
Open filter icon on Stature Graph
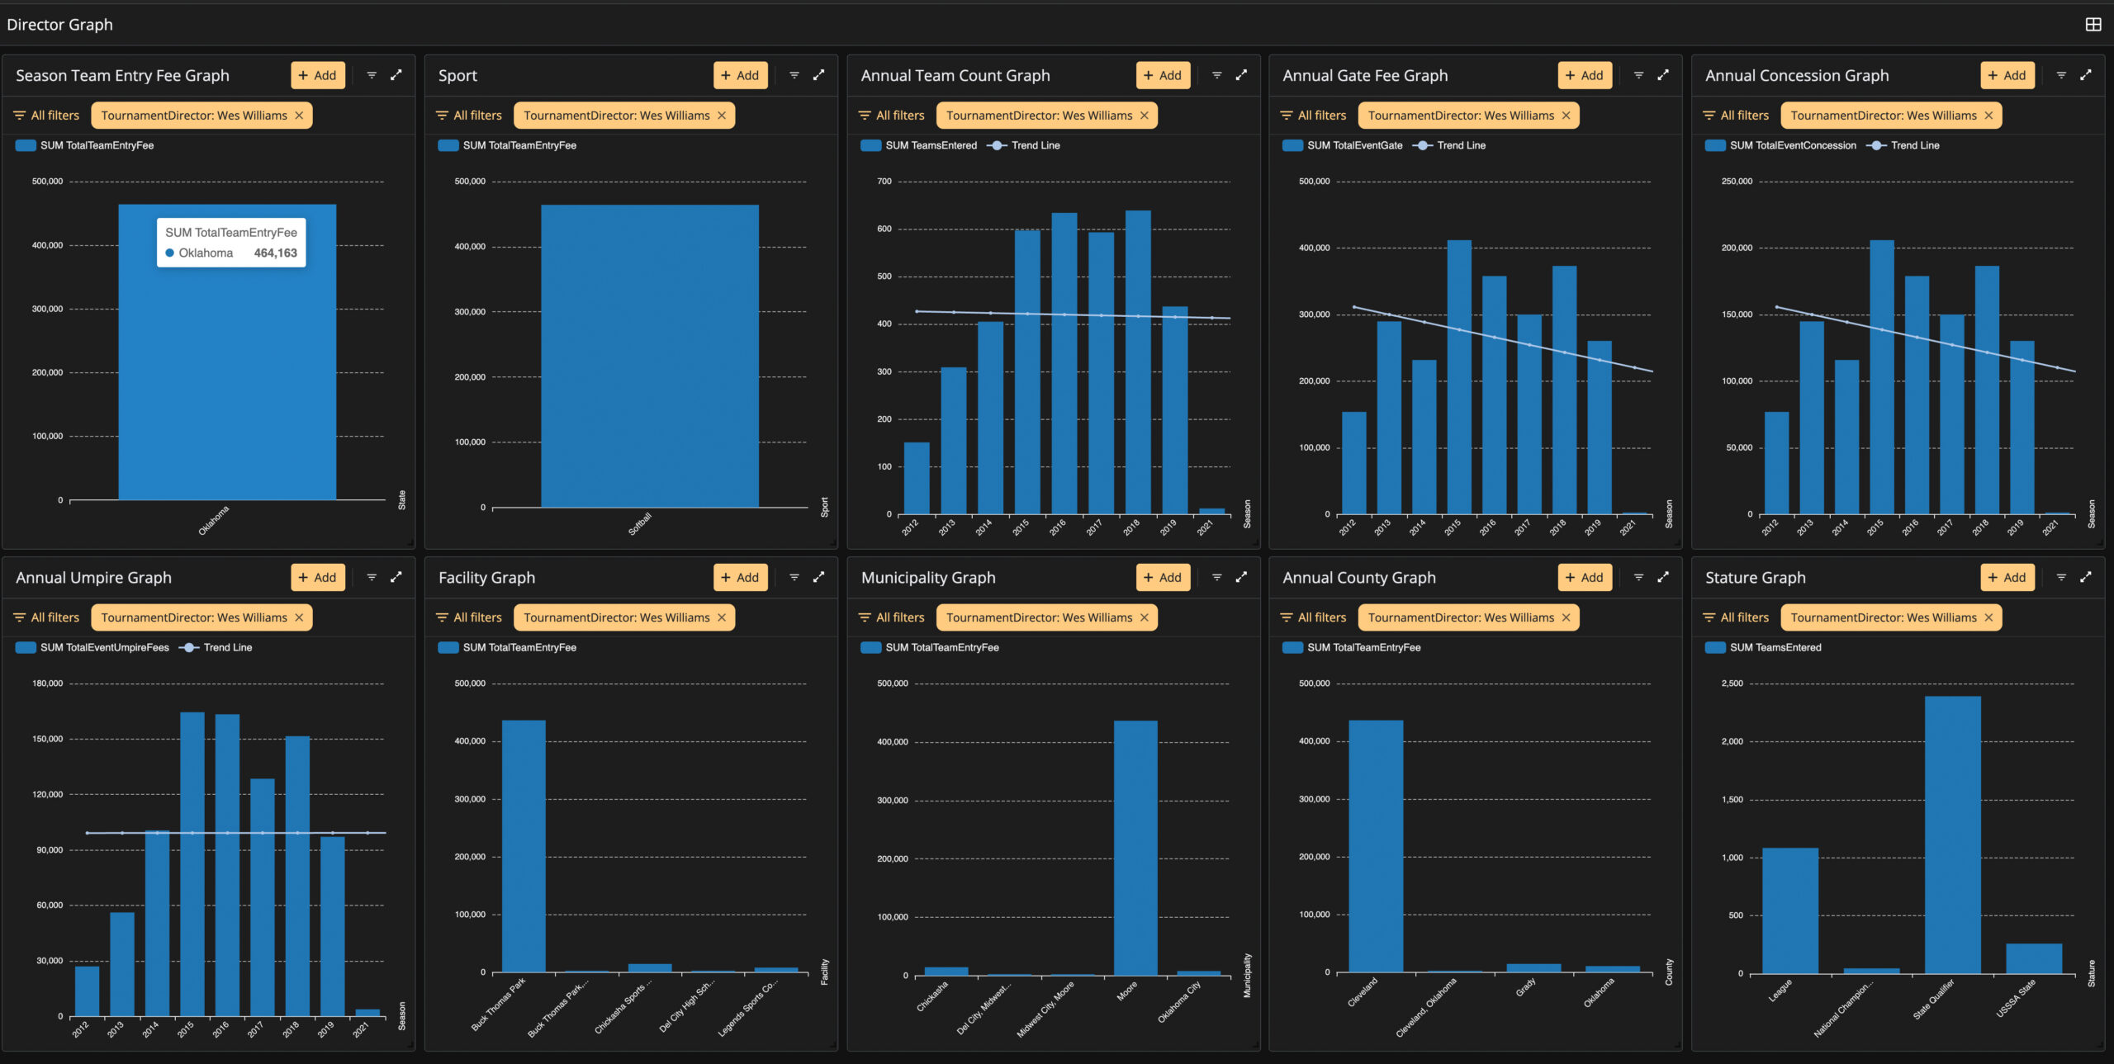pyautogui.click(x=2061, y=577)
